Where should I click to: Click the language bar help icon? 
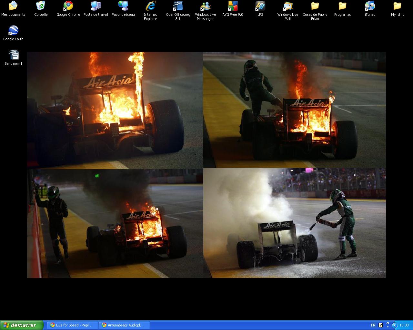380,325
